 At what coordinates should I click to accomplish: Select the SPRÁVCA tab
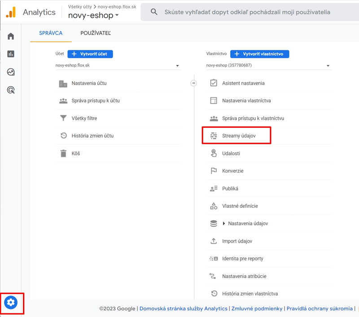pyautogui.click(x=51, y=33)
